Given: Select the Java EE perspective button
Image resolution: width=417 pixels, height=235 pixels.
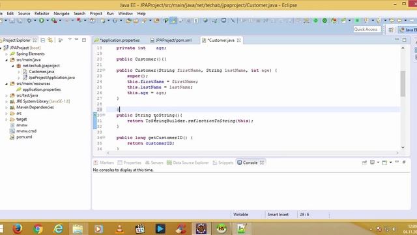Looking at the screenshot, I should (x=407, y=29).
